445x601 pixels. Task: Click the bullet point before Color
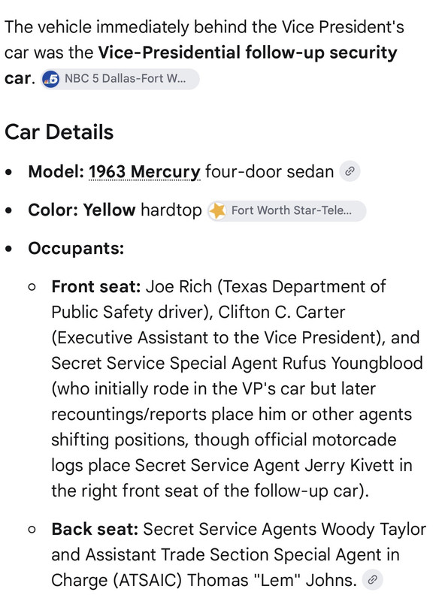[9, 210]
